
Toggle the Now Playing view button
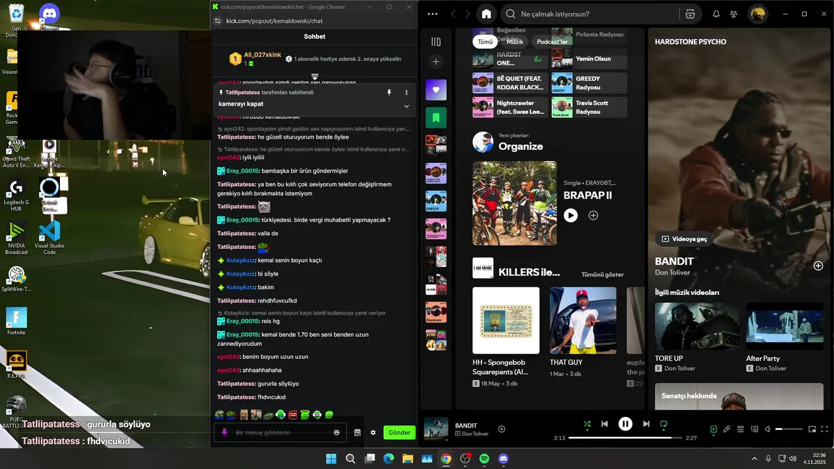coord(713,429)
